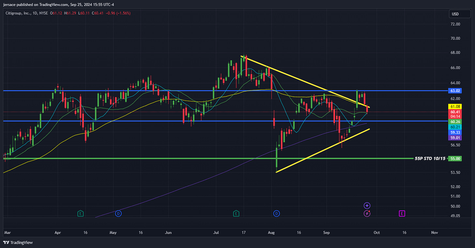Image resolution: width=475 pixels, height=248 pixels.
Task: Click the 51.00 price axis value
Action: (455, 196)
